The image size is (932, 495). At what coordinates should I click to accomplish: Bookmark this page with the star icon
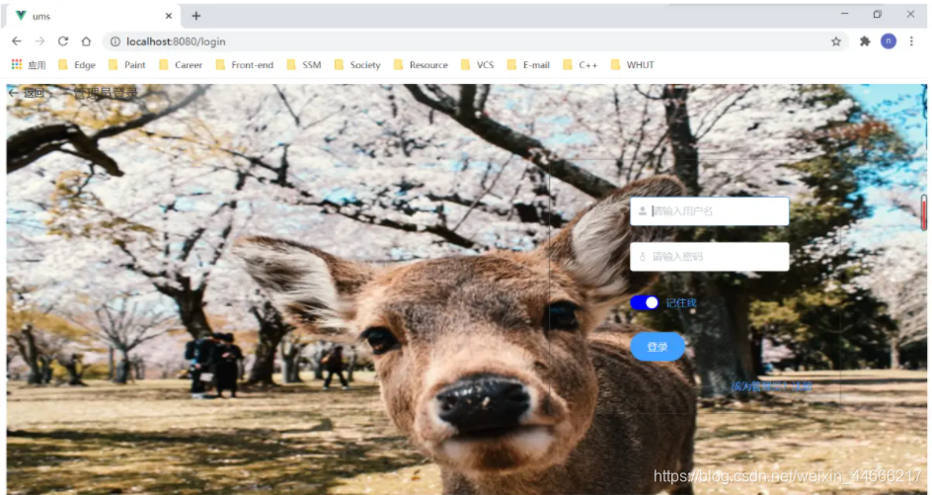pos(835,41)
